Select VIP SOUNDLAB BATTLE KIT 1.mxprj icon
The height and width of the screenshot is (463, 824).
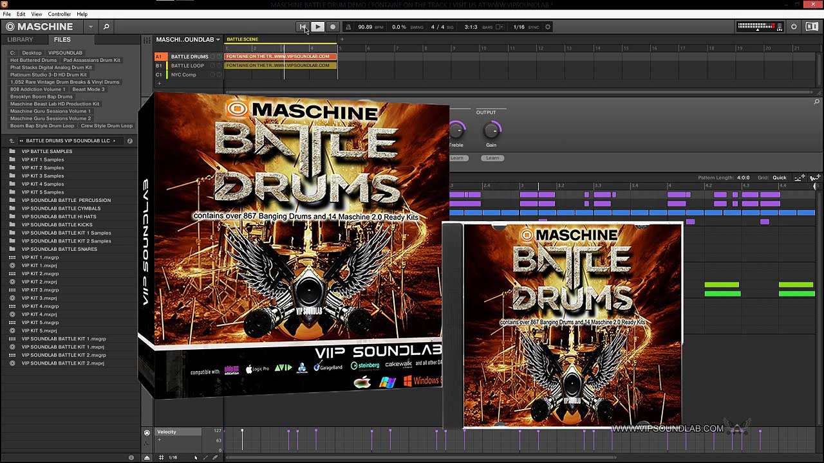[x=12, y=347]
